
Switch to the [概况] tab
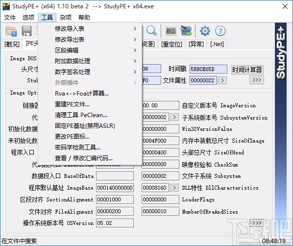[12, 44]
